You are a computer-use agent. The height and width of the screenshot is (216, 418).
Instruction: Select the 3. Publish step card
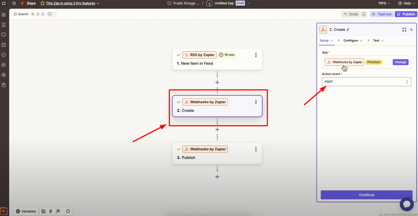(x=217, y=153)
